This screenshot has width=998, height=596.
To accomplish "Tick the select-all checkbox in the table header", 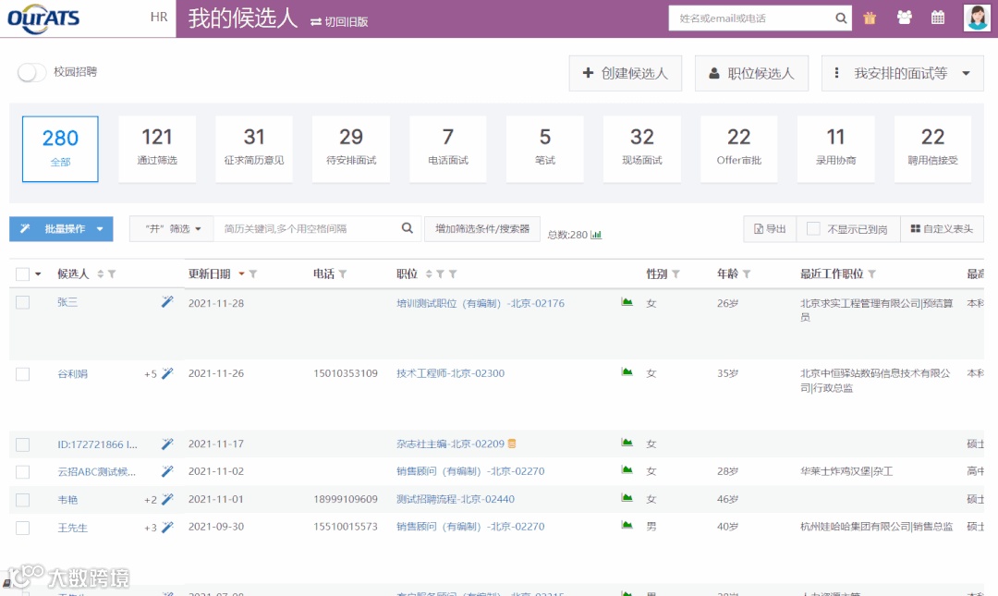I will click(22, 274).
